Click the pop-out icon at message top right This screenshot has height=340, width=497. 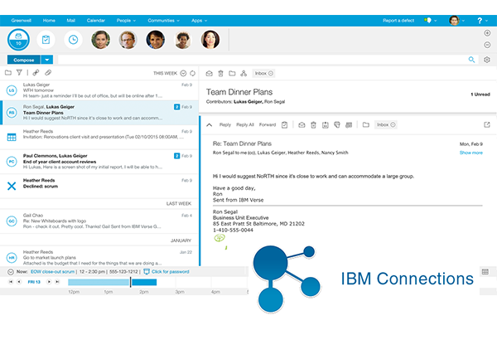(x=487, y=124)
